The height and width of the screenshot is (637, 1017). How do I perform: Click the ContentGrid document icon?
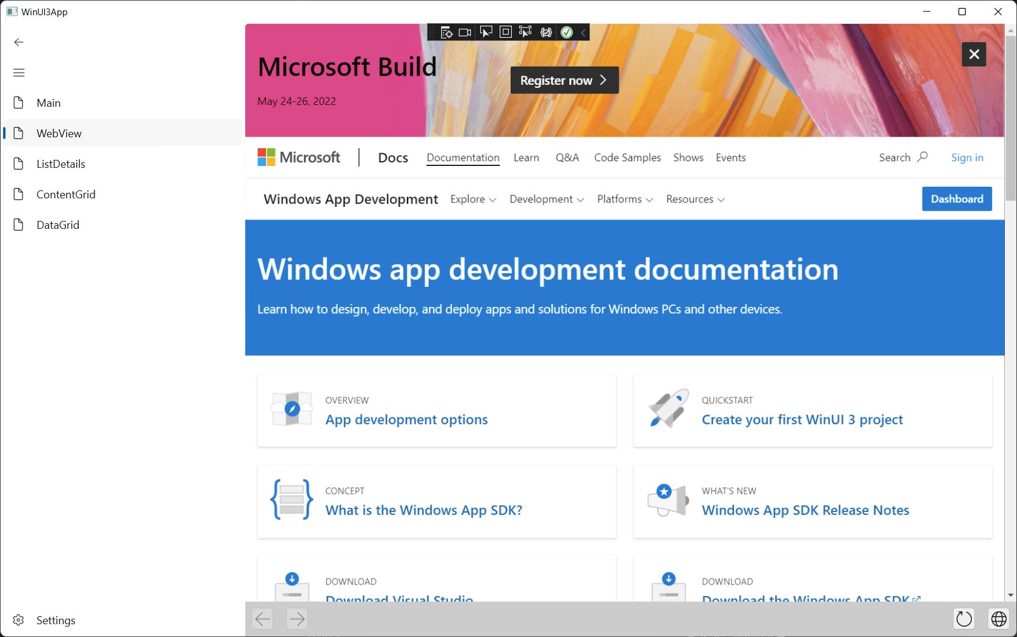pyautogui.click(x=19, y=194)
